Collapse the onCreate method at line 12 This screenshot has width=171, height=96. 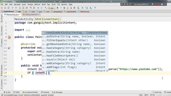click(14, 48)
